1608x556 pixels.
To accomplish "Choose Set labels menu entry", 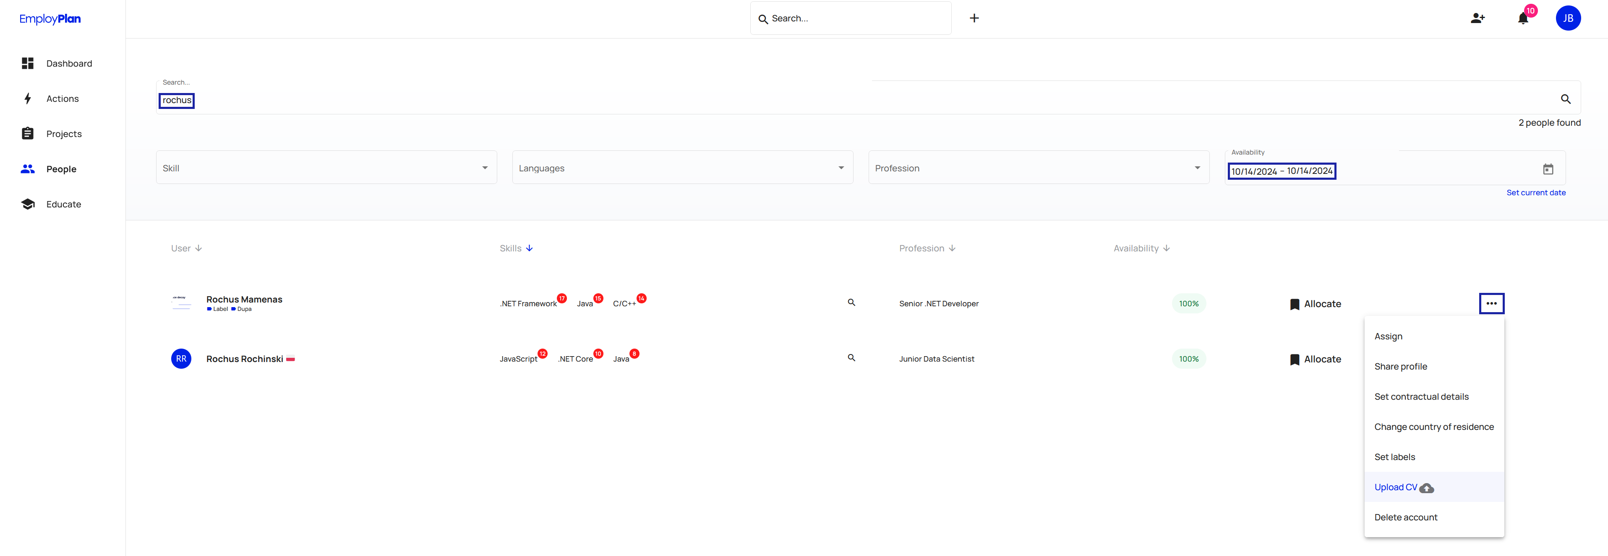I will [1434, 457].
